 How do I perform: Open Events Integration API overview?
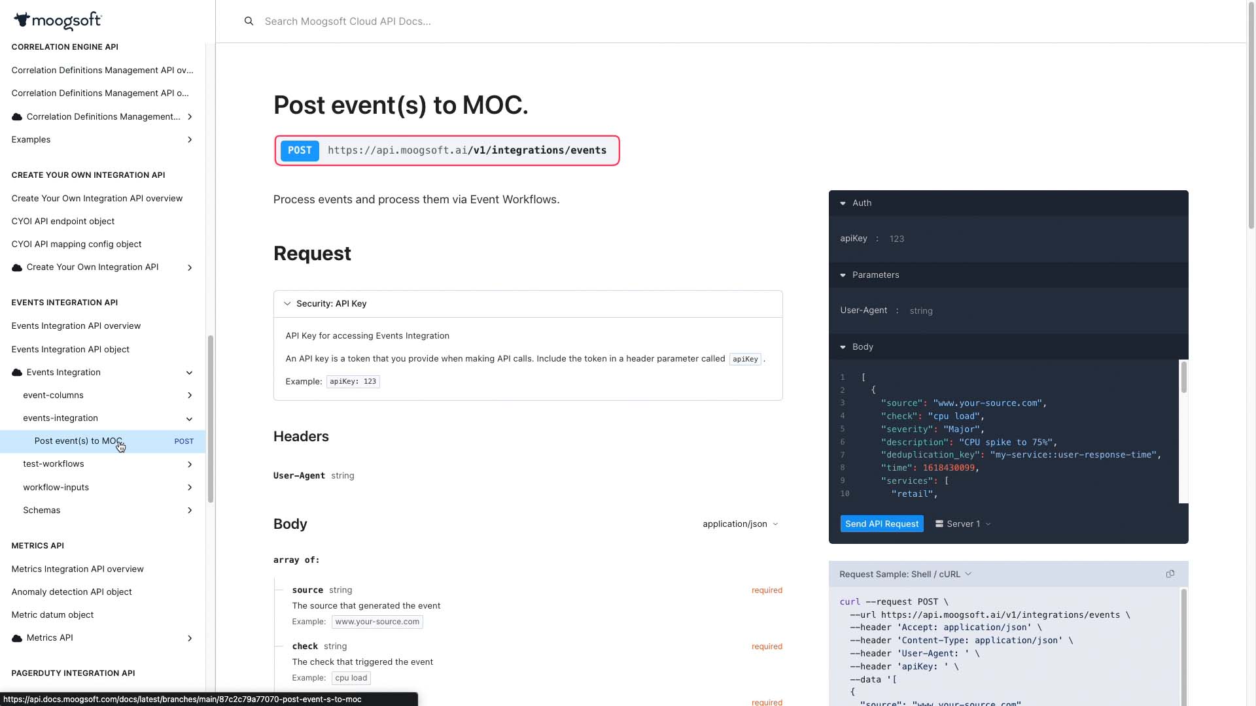pyautogui.click(x=76, y=326)
